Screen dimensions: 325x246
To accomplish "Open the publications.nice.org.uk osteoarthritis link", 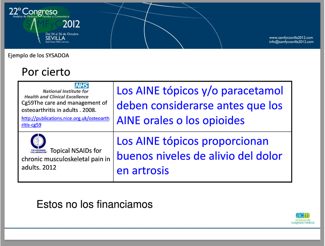I will pyautogui.click(x=65, y=121).
